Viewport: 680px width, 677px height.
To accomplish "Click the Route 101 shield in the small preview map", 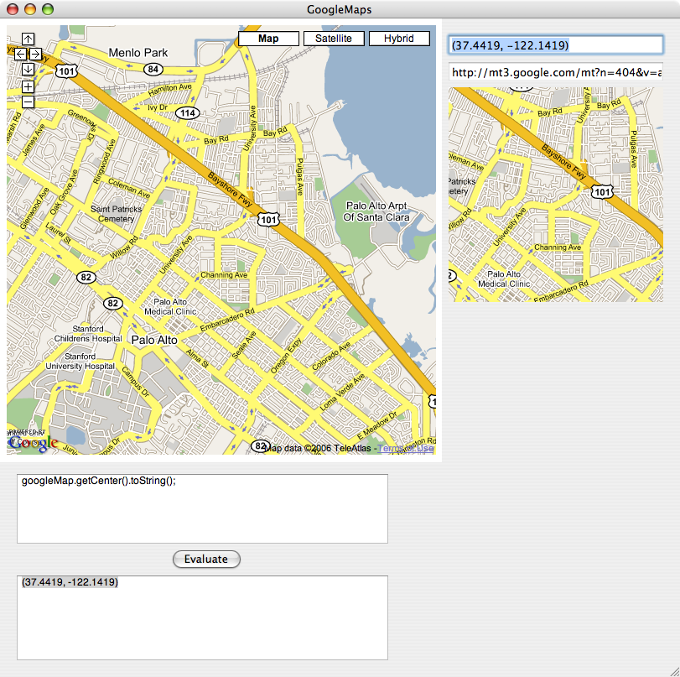I will 602,192.
